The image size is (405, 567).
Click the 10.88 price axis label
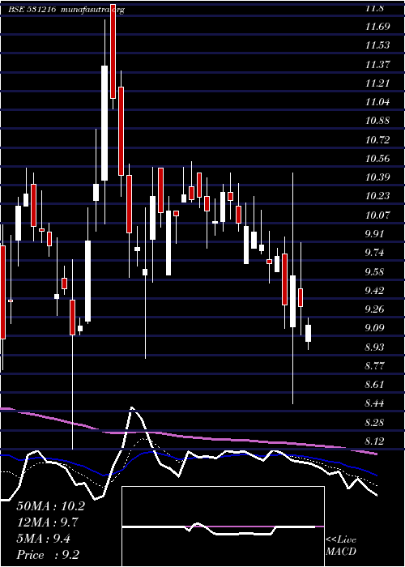tap(377, 121)
